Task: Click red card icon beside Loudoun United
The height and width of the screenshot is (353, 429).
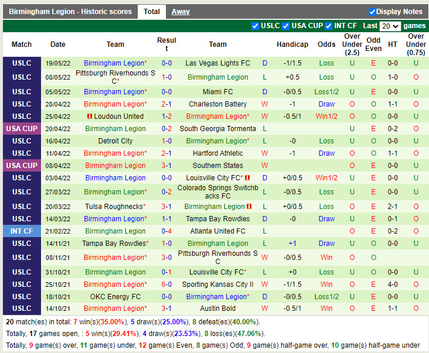Action: click(x=90, y=116)
